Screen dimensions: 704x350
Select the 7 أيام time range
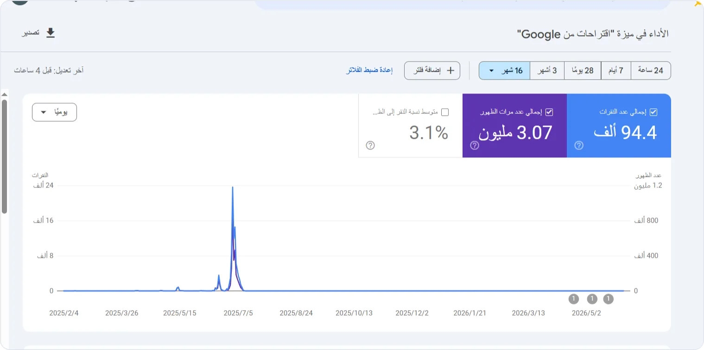click(x=616, y=70)
